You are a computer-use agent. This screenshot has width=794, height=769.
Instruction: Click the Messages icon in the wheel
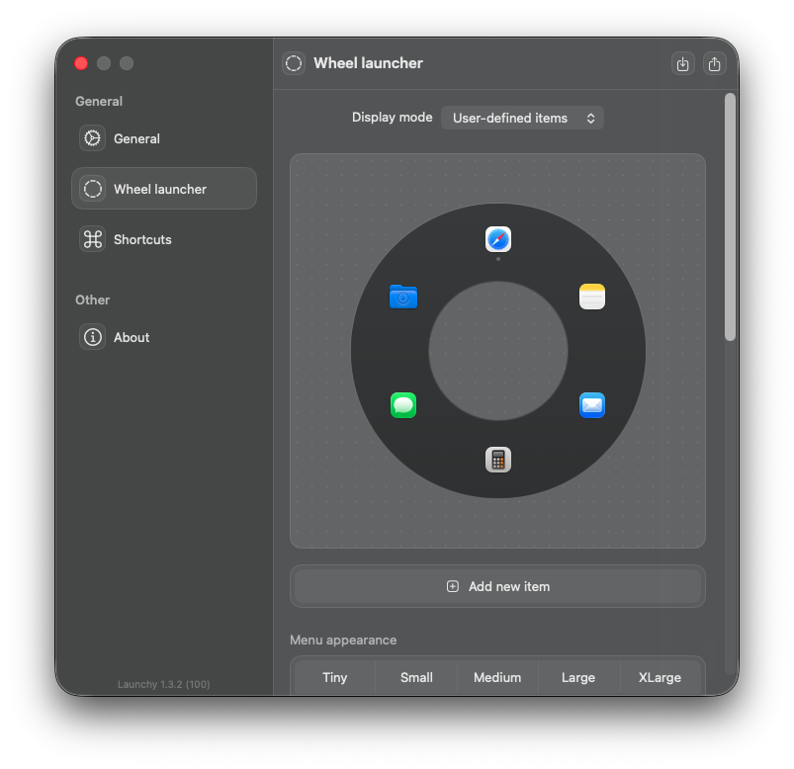[403, 405]
